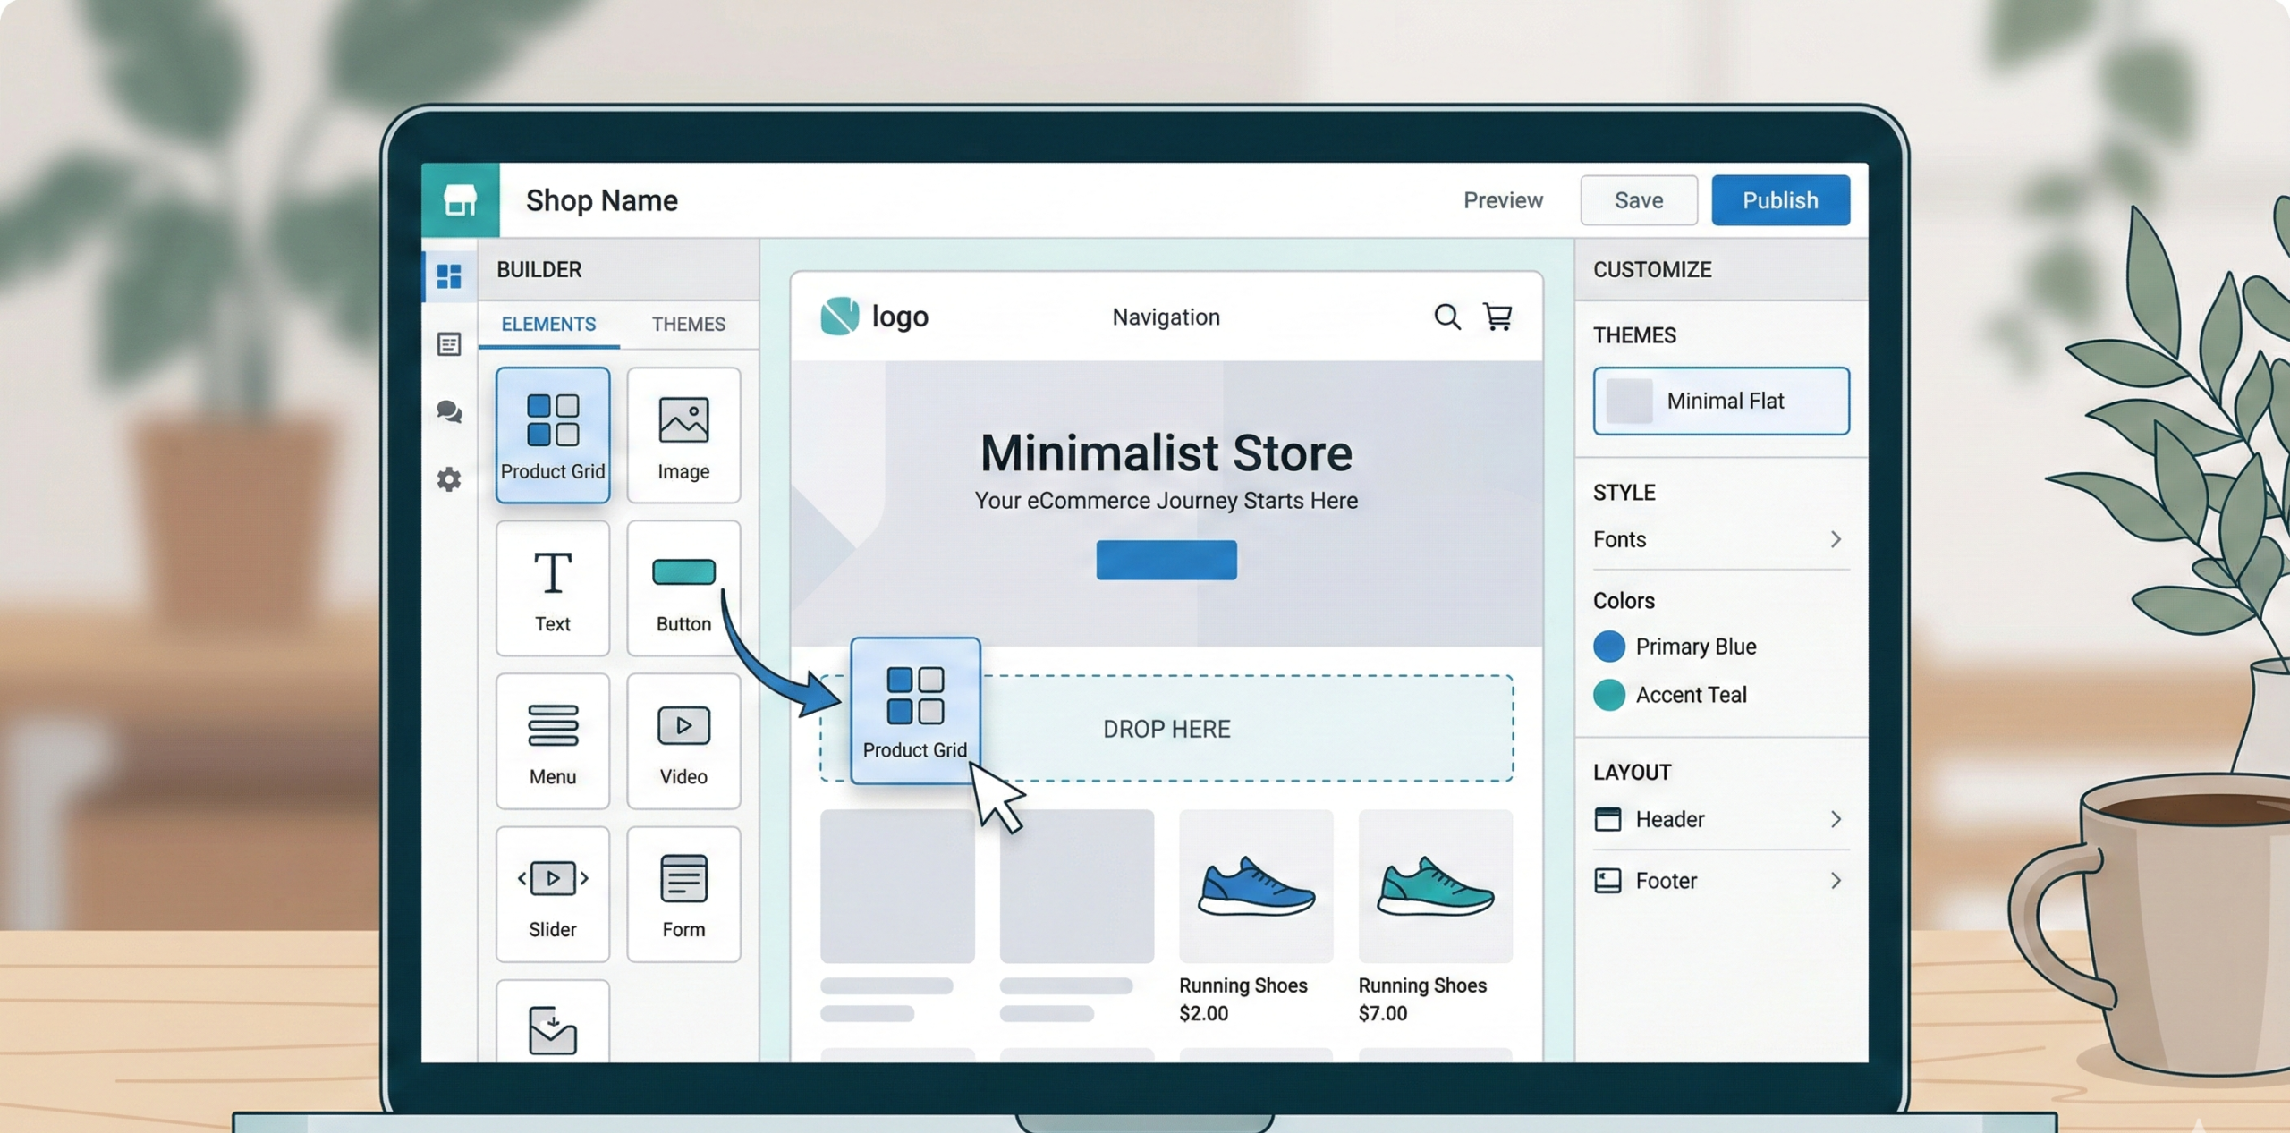The image size is (2290, 1133).
Task: Select the Slider element
Action: pyautogui.click(x=552, y=893)
